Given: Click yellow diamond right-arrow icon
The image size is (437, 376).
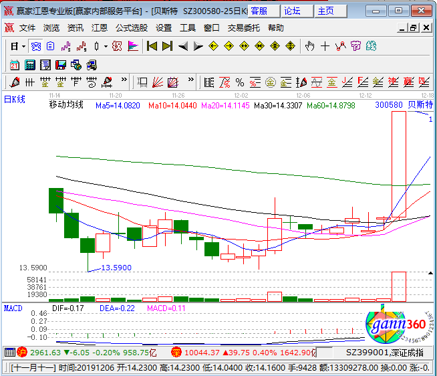Looking at the screenshot, I should [229, 46].
